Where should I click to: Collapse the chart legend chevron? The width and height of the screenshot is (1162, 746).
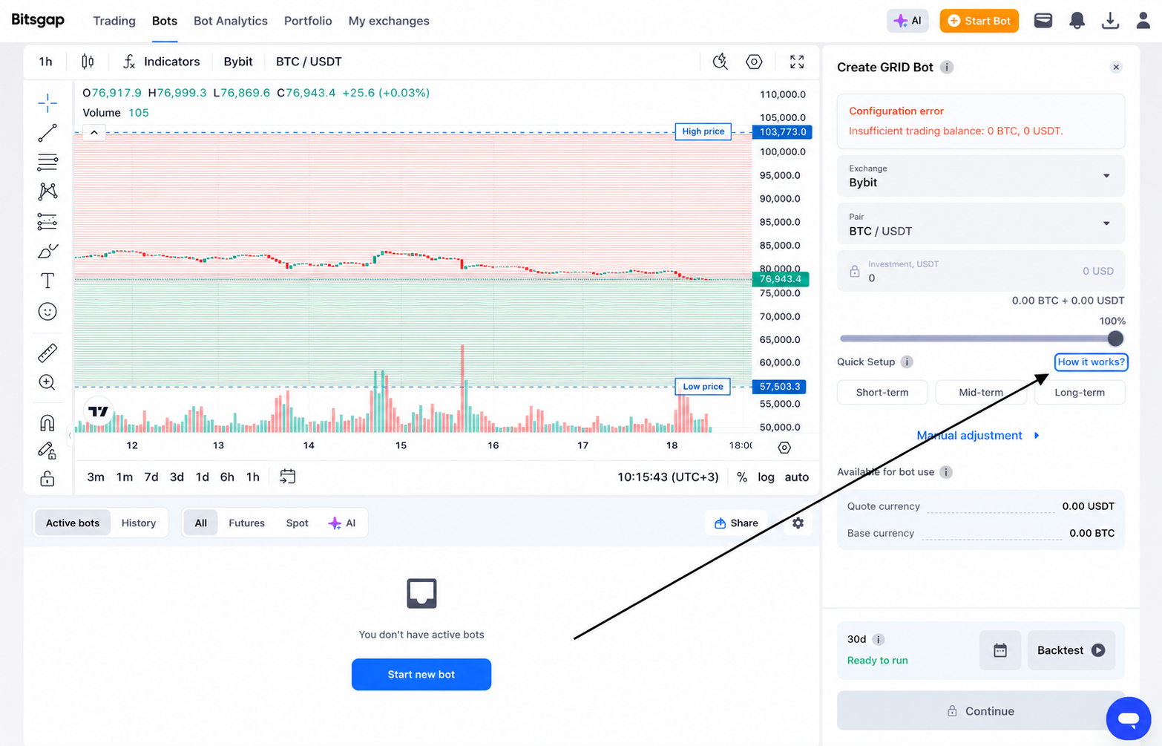[x=94, y=133]
